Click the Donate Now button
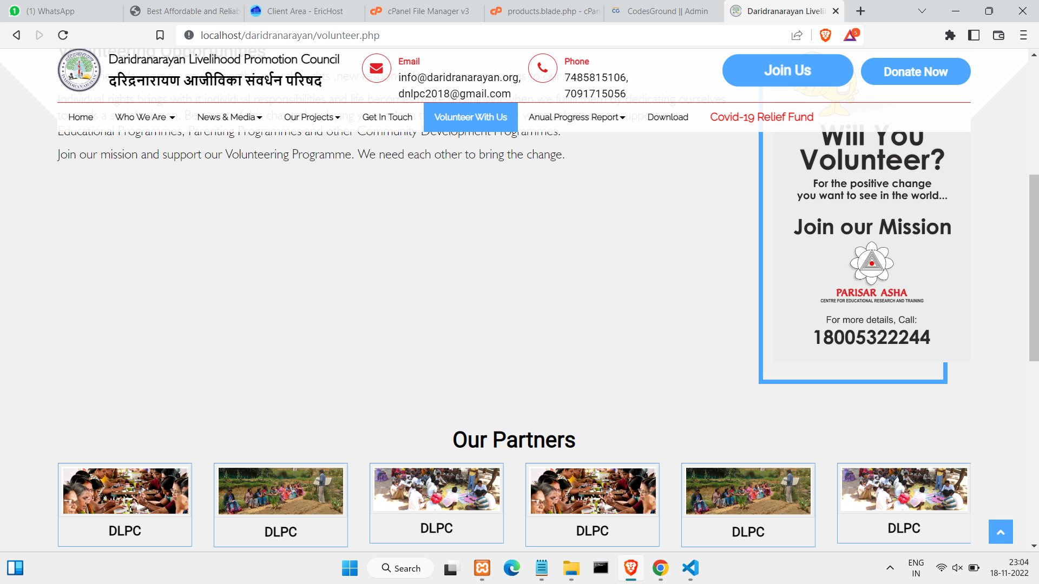1039x584 pixels. [x=916, y=72]
